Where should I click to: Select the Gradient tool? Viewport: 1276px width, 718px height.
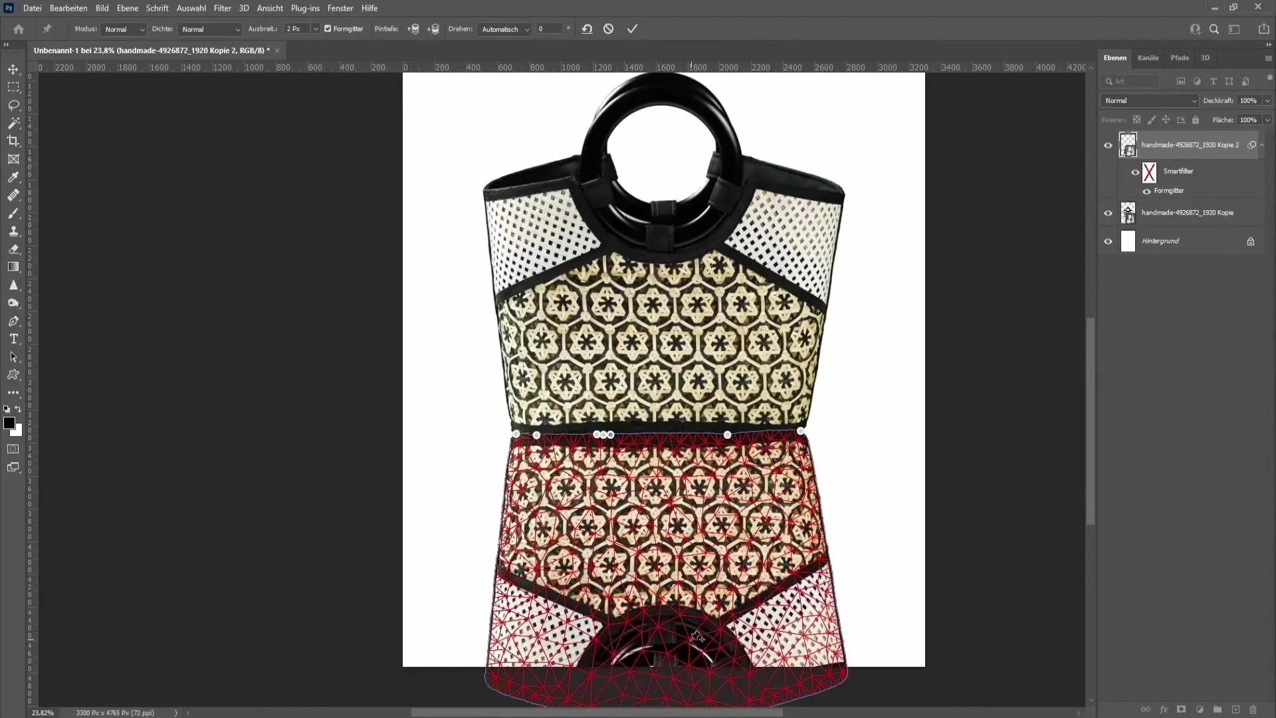(x=13, y=266)
